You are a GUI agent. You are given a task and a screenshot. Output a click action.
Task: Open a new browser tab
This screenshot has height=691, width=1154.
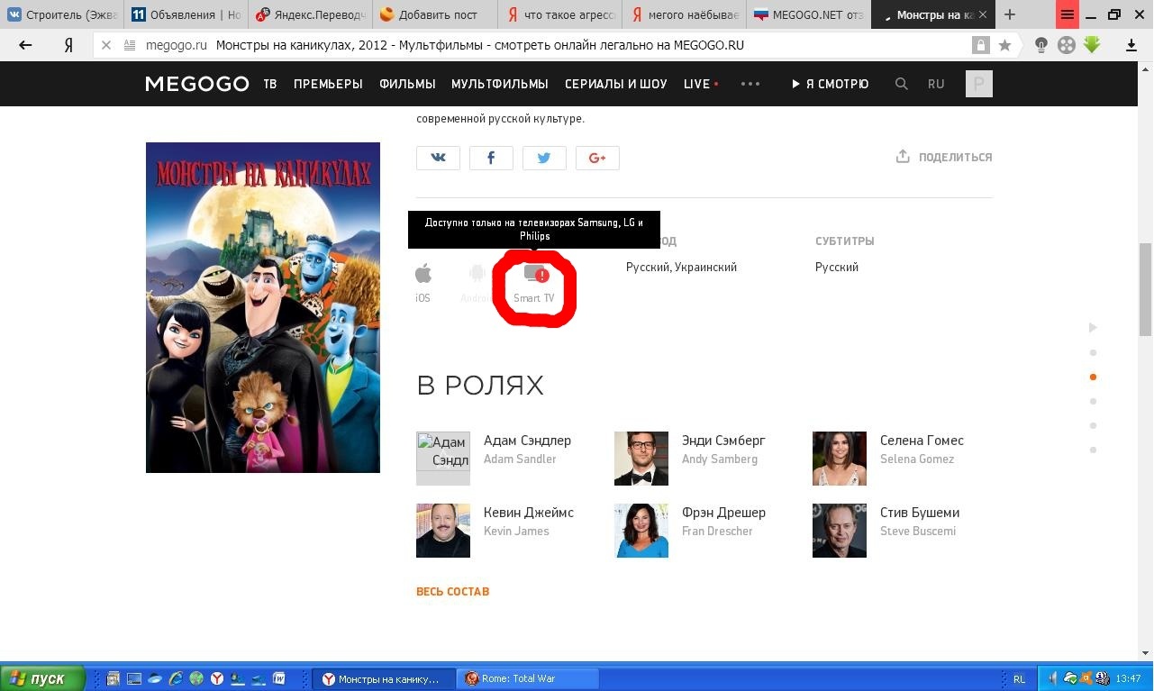(1010, 14)
